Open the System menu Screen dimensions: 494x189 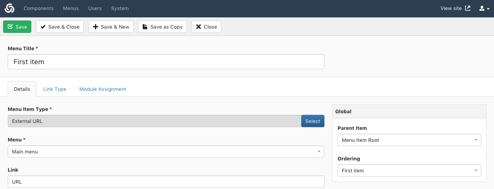tap(120, 8)
